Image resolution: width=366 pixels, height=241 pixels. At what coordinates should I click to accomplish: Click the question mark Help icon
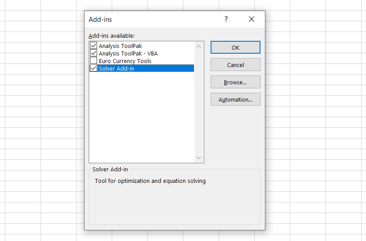[x=226, y=19]
